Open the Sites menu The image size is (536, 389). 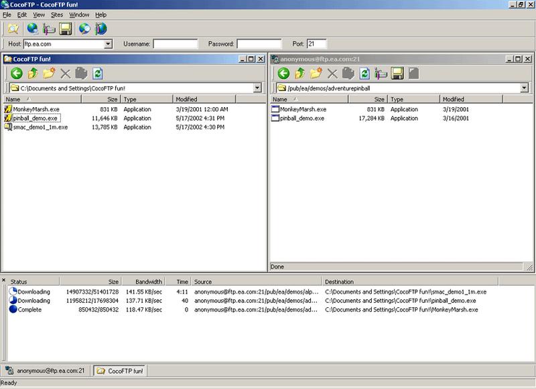tap(57, 15)
